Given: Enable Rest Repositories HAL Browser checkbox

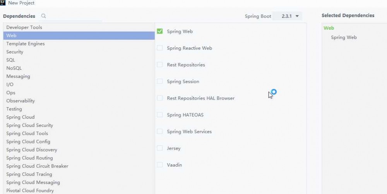Looking at the screenshot, I should (160, 98).
